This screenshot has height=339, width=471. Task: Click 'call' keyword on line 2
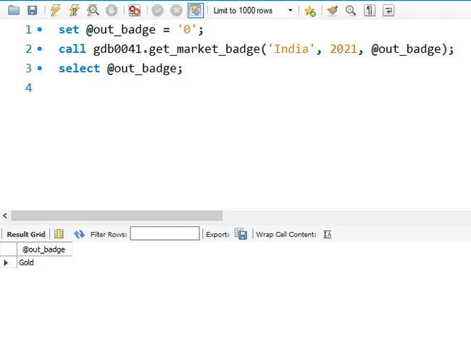72,49
